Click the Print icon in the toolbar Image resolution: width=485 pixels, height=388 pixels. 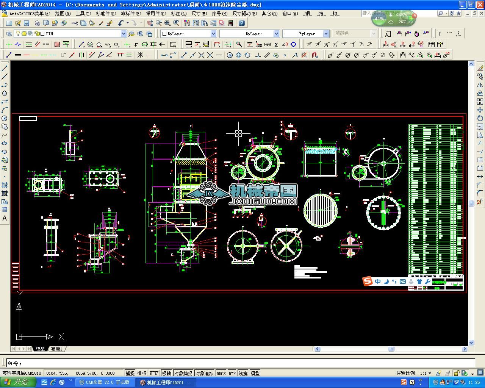click(x=38, y=23)
